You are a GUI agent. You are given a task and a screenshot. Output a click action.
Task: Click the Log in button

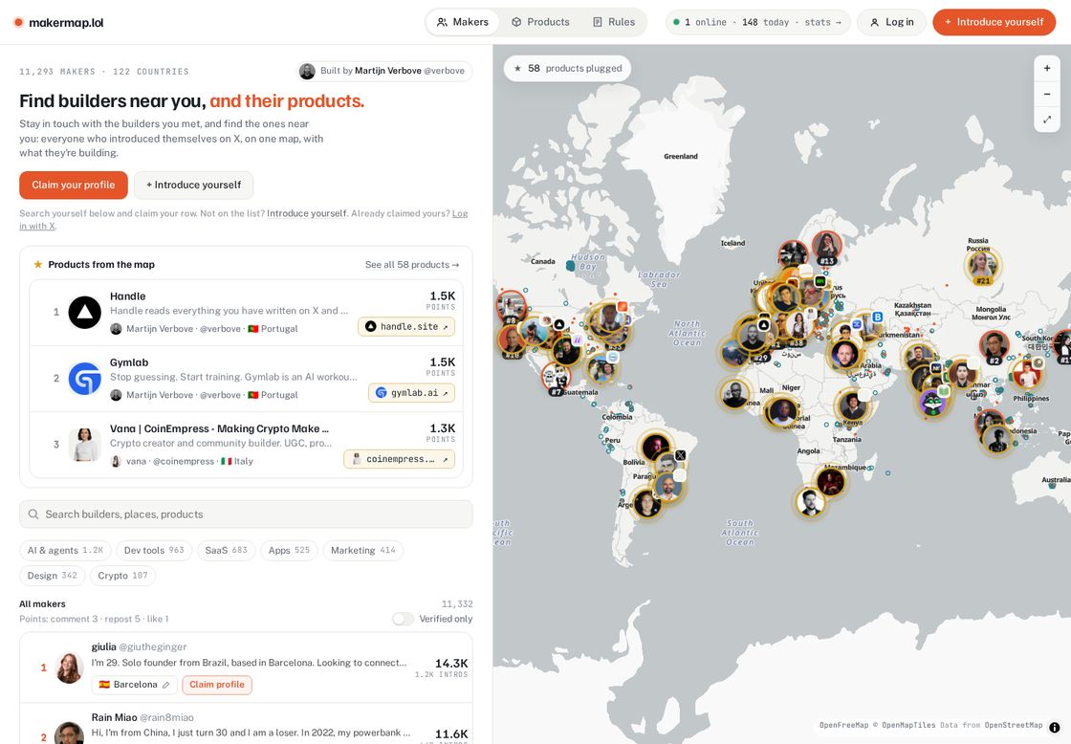click(891, 22)
